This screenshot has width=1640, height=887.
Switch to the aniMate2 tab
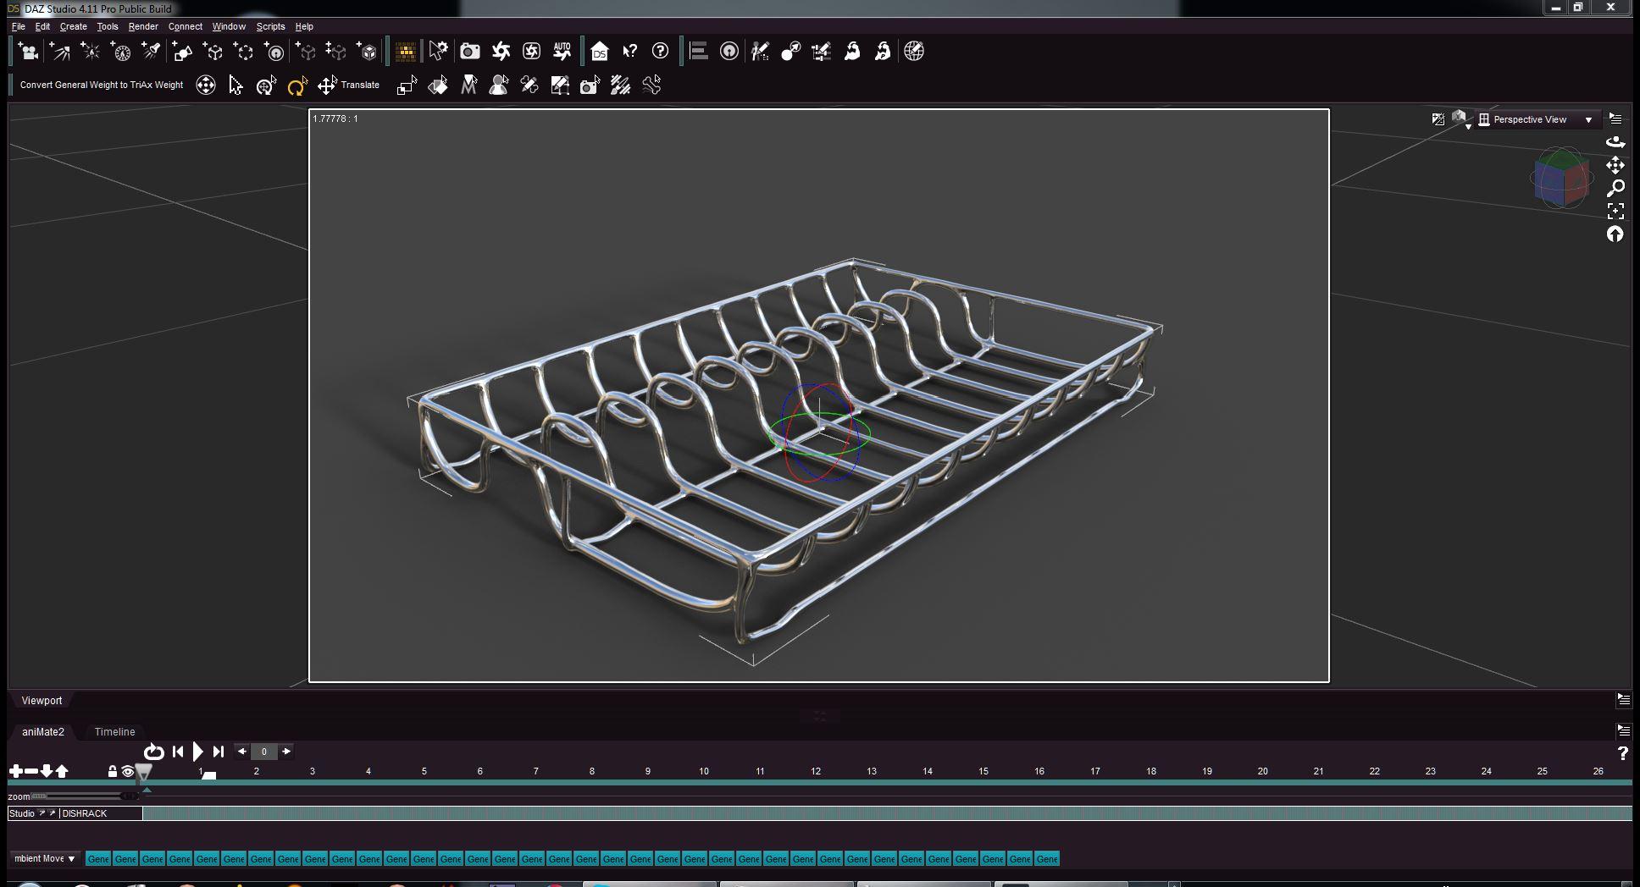(x=43, y=732)
